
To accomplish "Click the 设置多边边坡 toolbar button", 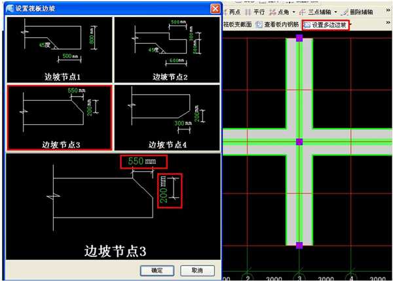I will (326, 25).
